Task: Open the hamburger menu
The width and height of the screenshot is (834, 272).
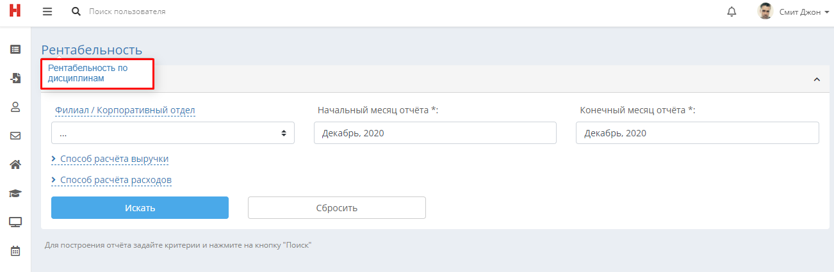Action: click(x=47, y=12)
